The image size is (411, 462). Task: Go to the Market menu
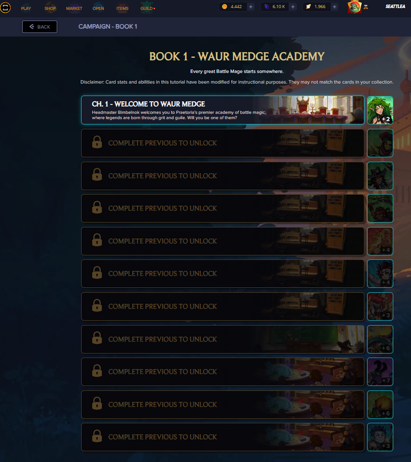tap(74, 8)
